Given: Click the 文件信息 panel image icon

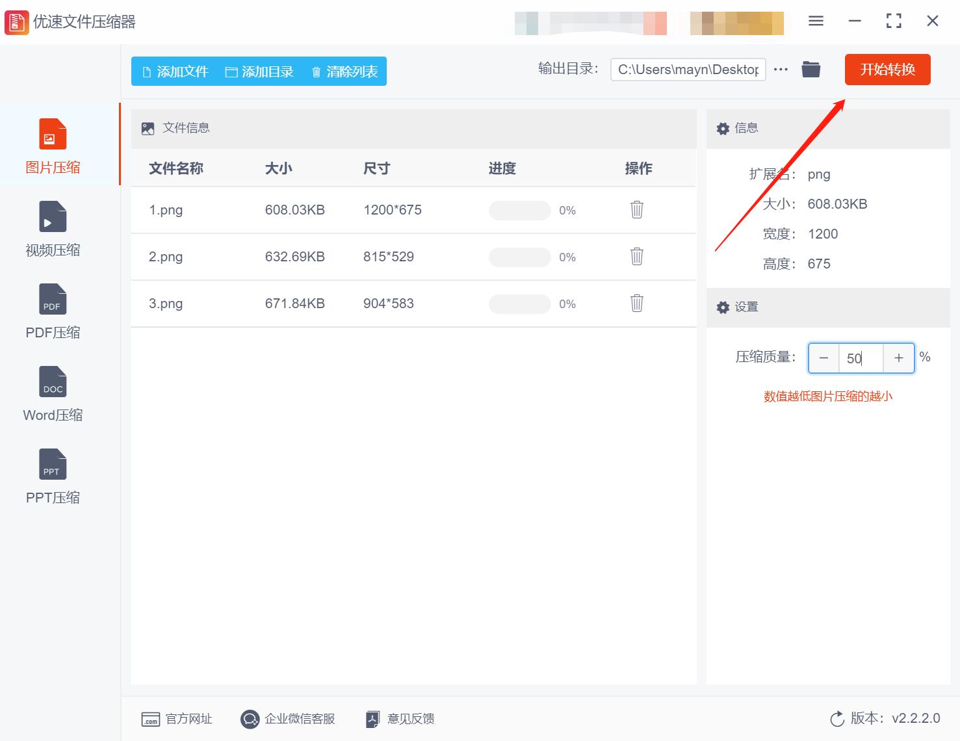Looking at the screenshot, I should coord(148,127).
